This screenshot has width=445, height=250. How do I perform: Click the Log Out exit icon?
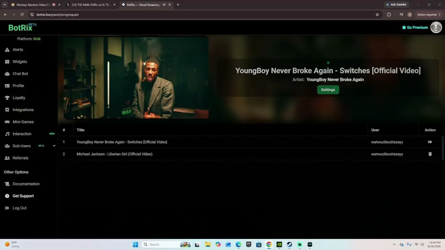coord(7,208)
